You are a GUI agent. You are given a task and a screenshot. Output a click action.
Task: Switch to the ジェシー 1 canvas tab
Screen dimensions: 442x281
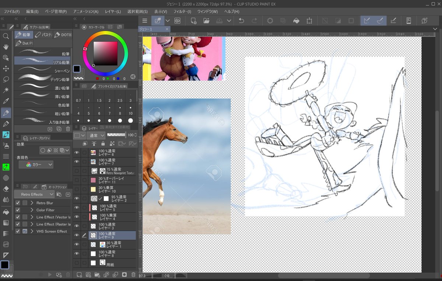[x=154, y=29]
